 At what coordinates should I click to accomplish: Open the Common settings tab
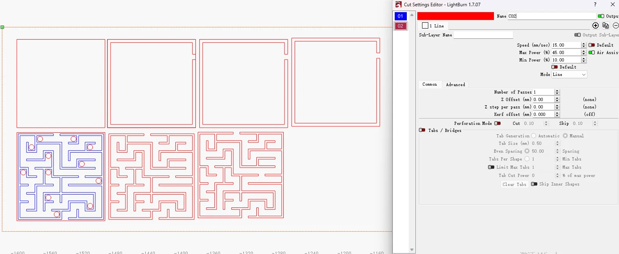[429, 85]
